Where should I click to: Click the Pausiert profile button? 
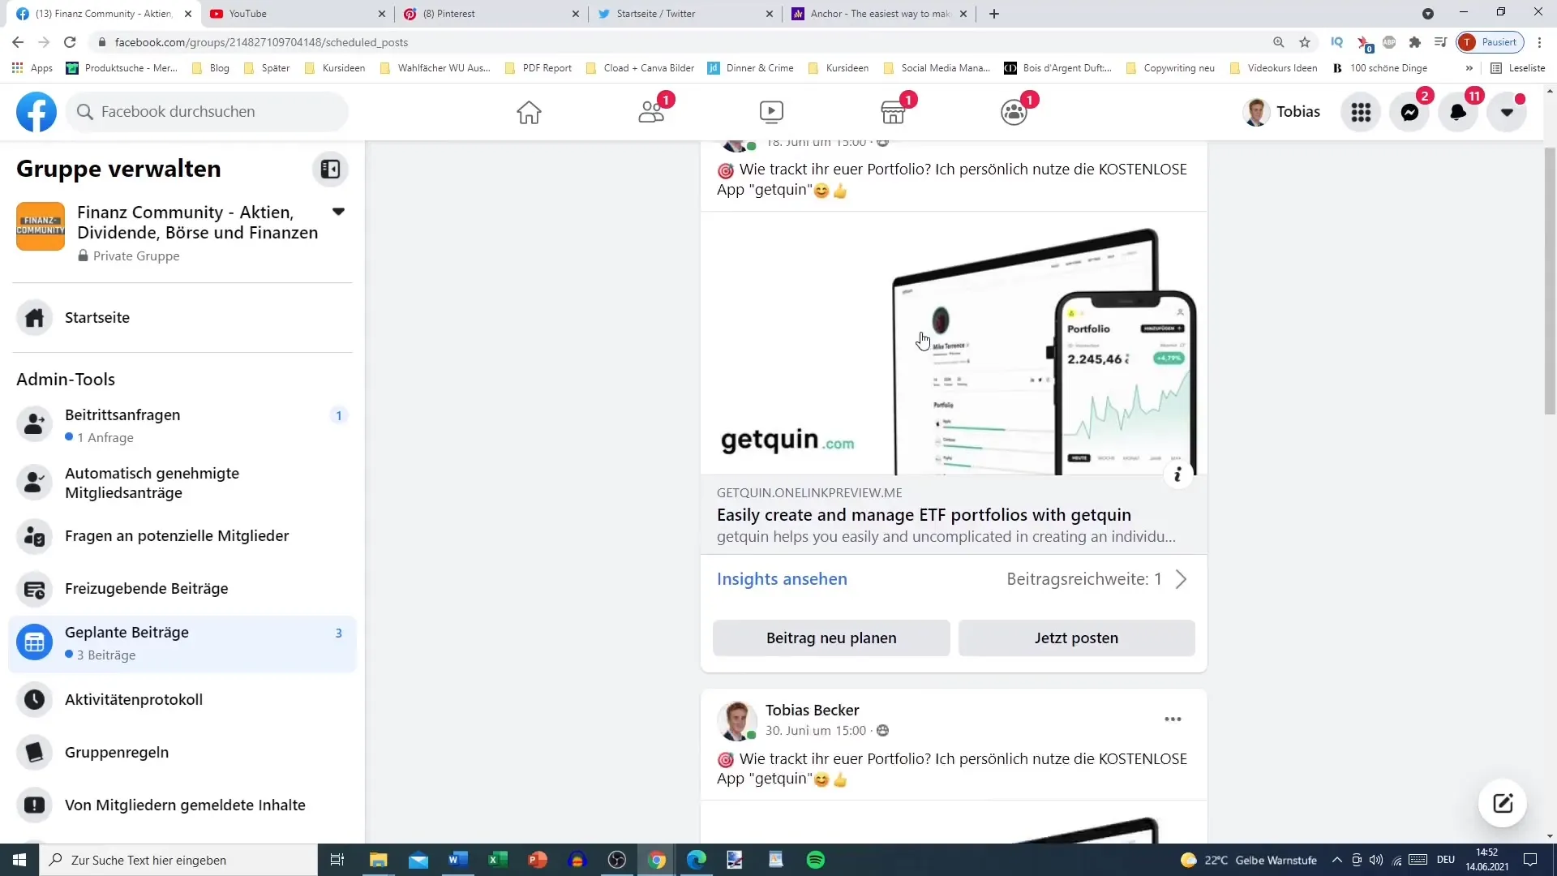[x=1491, y=42]
